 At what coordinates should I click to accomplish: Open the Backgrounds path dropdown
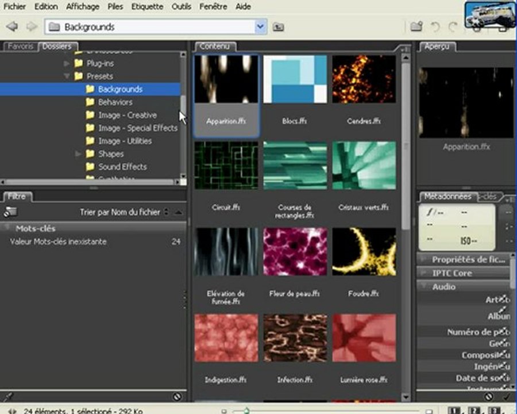tap(260, 26)
